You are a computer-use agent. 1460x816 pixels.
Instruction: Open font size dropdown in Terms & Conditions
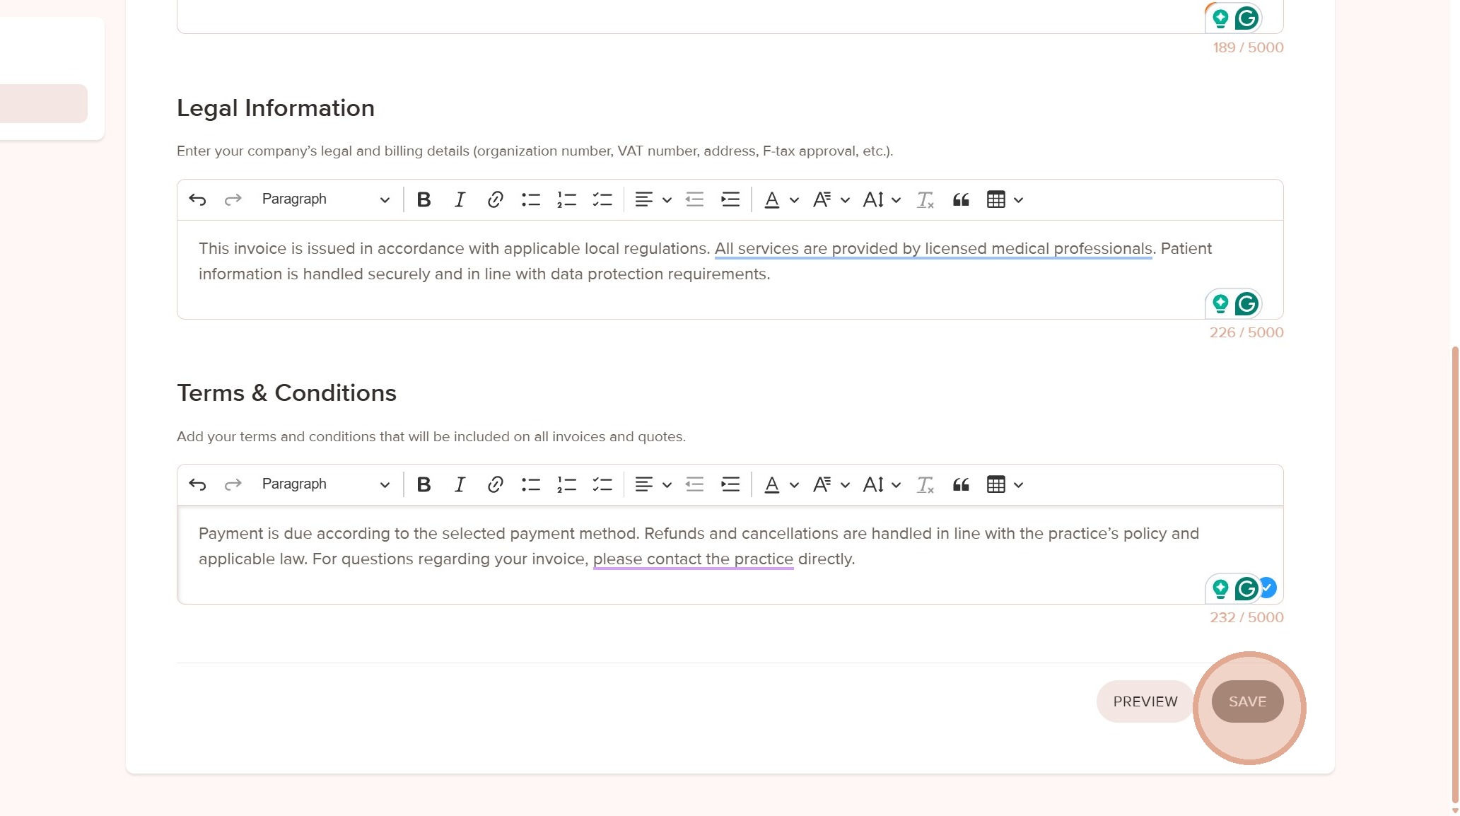click(x=881, y=485)
